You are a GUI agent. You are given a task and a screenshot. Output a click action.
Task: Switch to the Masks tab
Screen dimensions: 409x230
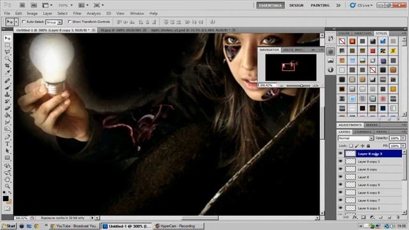coord(372,125)
